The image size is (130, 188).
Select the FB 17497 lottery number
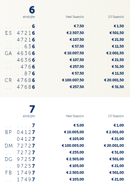point(20,173)
